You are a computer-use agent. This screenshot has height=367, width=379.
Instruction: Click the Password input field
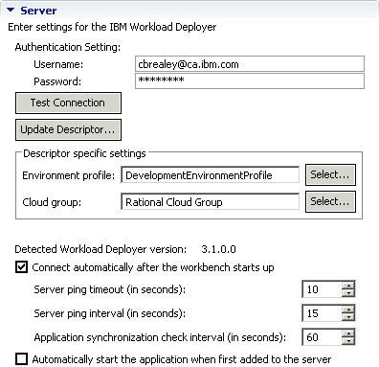[250, 81]
